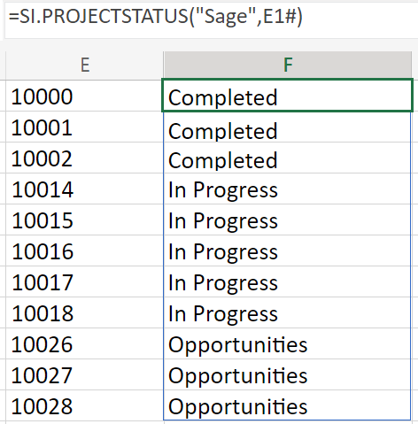
Task: Select cell with value 10028
Action: click(84, 405)
